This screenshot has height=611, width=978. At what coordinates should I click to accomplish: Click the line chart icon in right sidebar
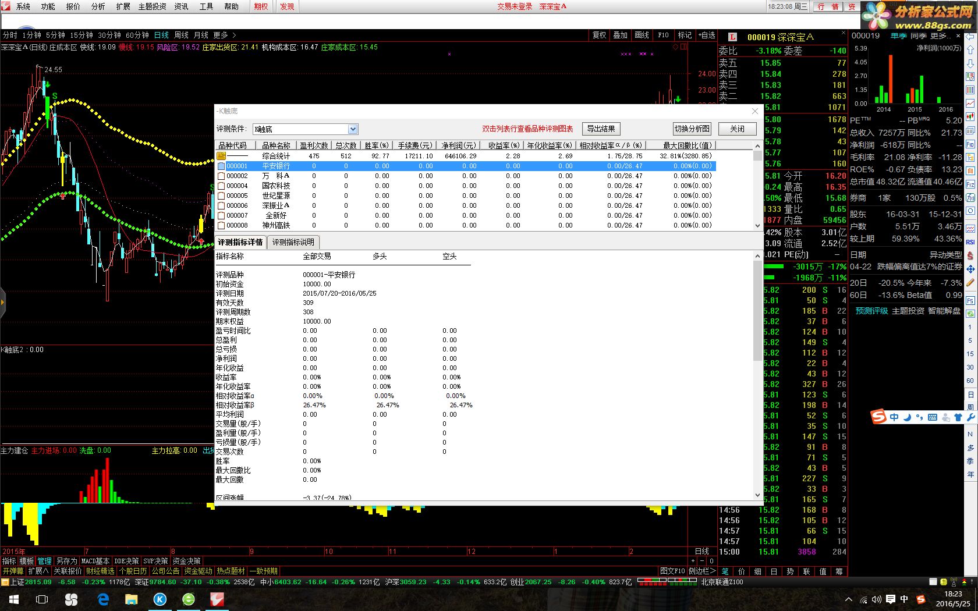[970, 102]
